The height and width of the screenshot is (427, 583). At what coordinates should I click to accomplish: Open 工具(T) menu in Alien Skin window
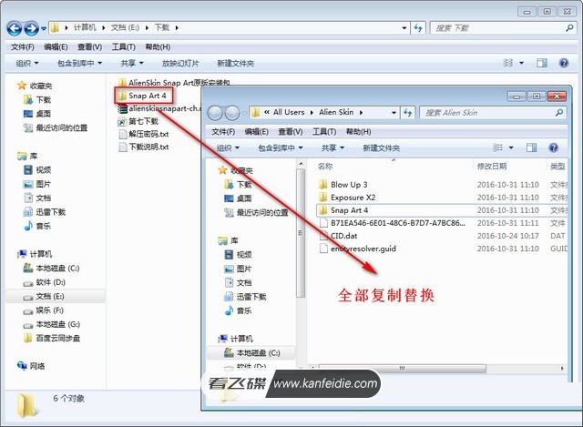point(324,131)
